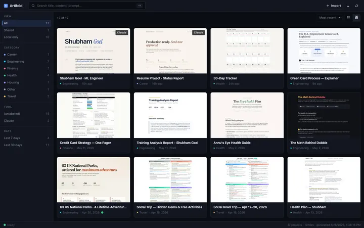
Task: Open the Training Analysis Report thumbnail
Action: point(170,115)
